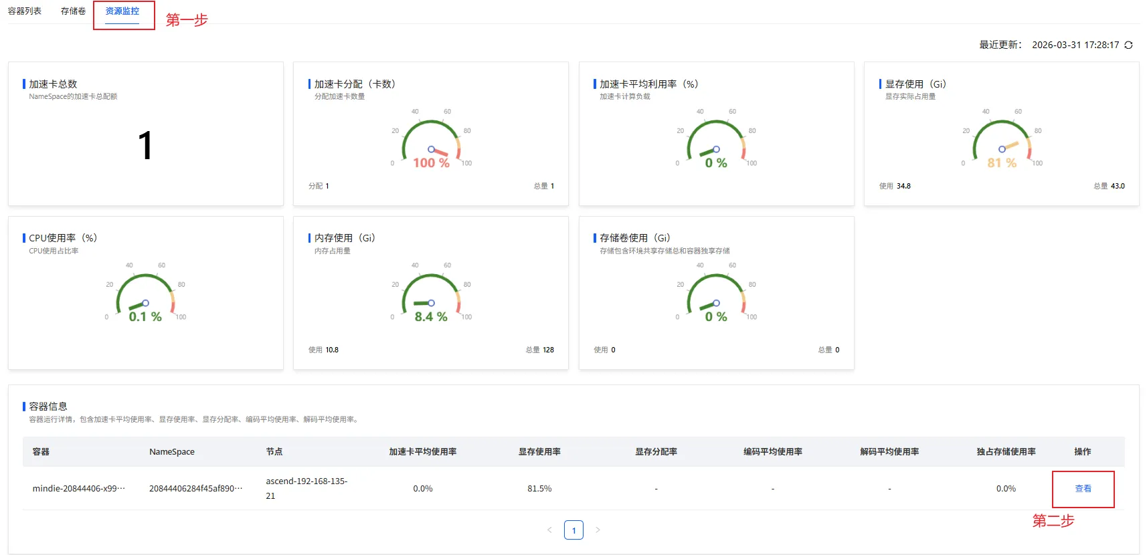Click 查看 for the mindie container
The height and width of the screenshot is (555, 1147).
coord(1083,489)
